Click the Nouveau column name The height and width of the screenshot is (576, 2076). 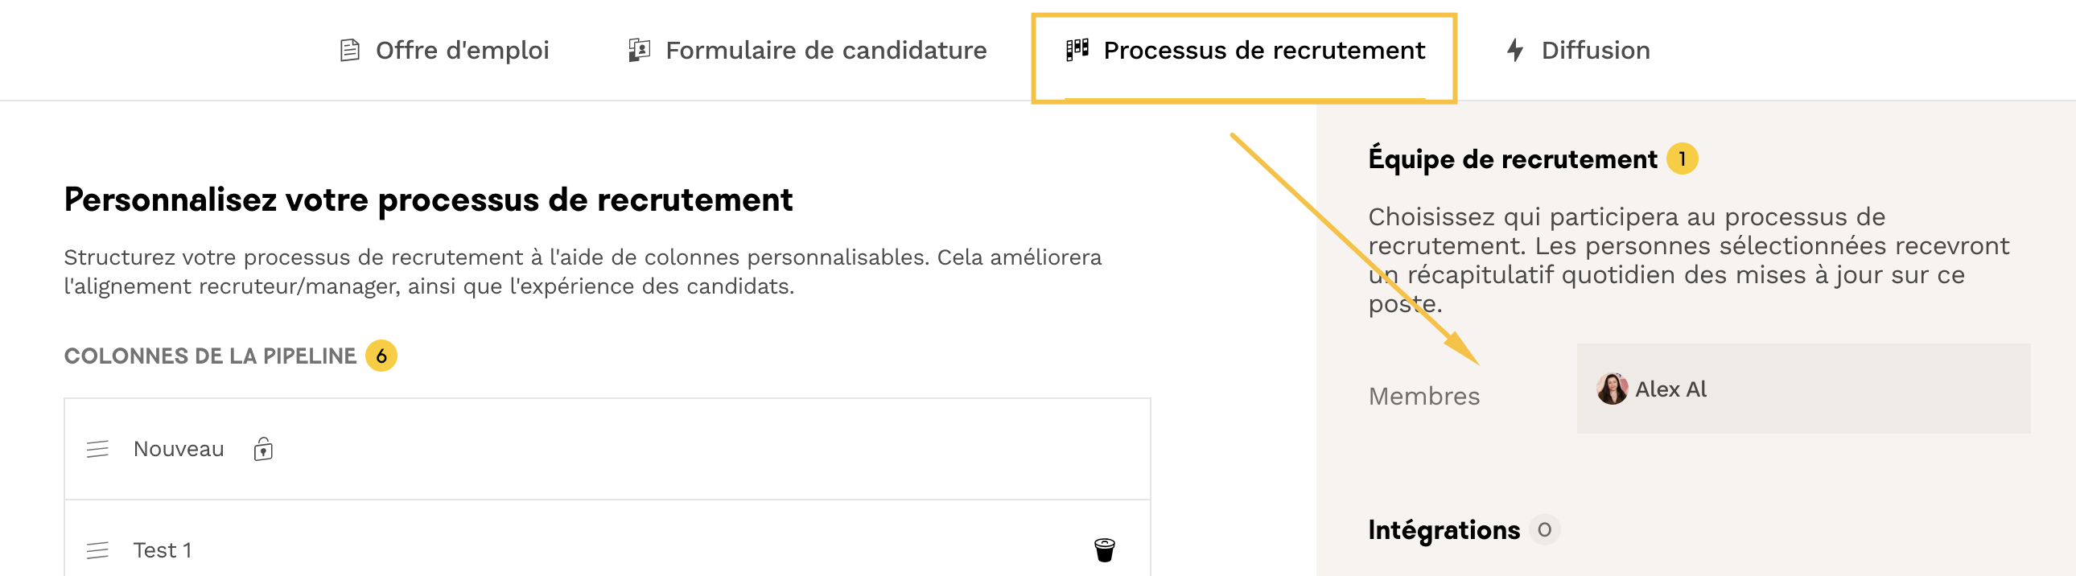tap(178, 449)
